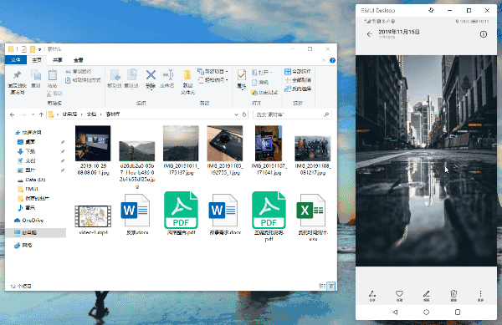Screen dimensions: 502x325
Task: Select Data (D:) drive in navigation pane
Action: [x=32, y=180]
